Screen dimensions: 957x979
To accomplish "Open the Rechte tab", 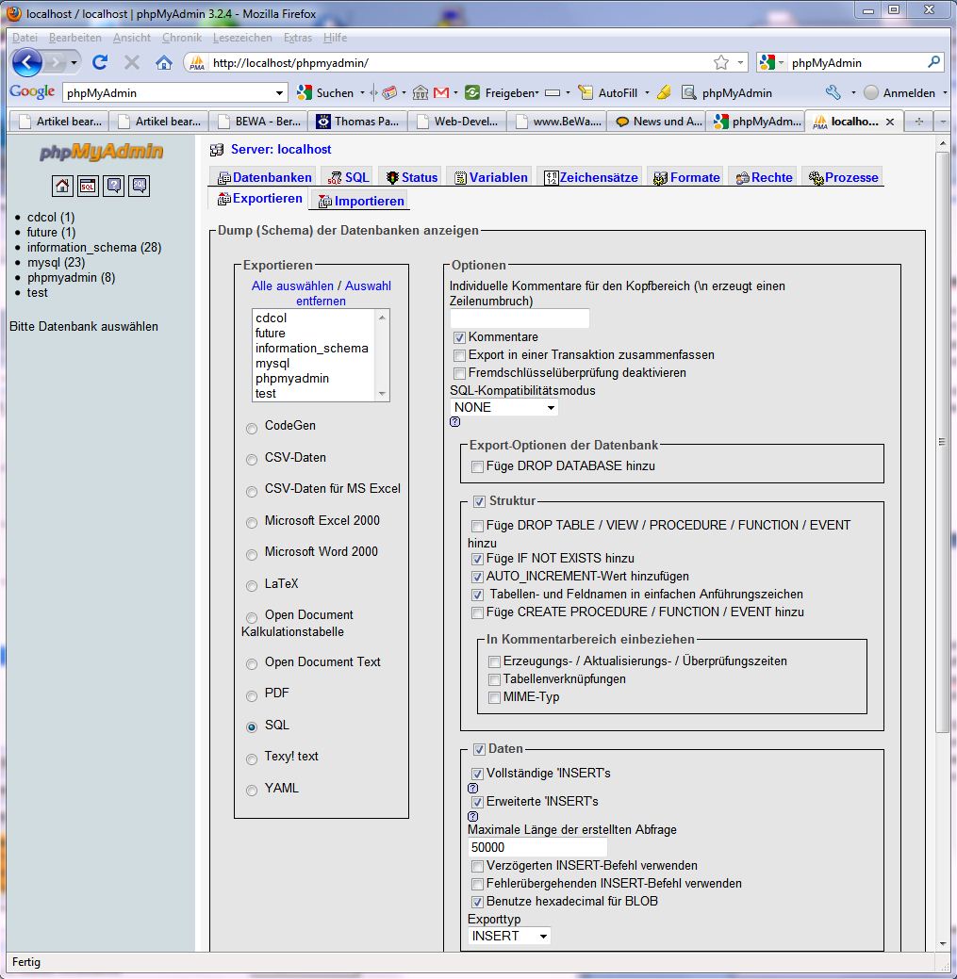I will [764, 177].
